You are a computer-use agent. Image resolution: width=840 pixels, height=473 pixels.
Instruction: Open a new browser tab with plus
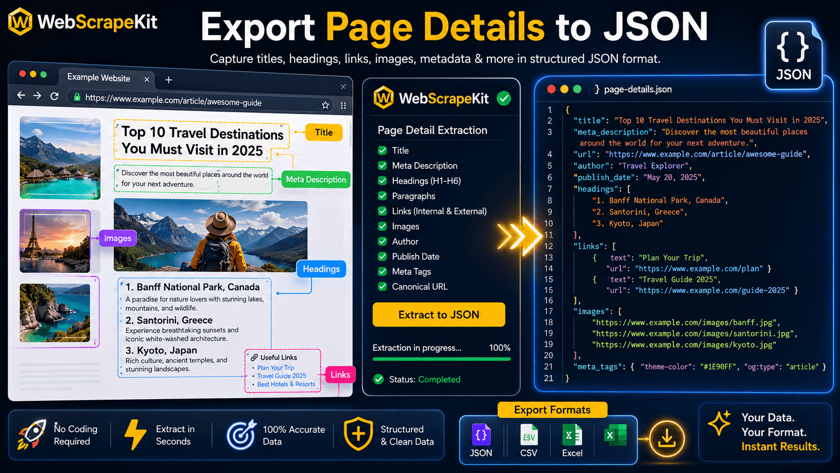coord(169,80)
